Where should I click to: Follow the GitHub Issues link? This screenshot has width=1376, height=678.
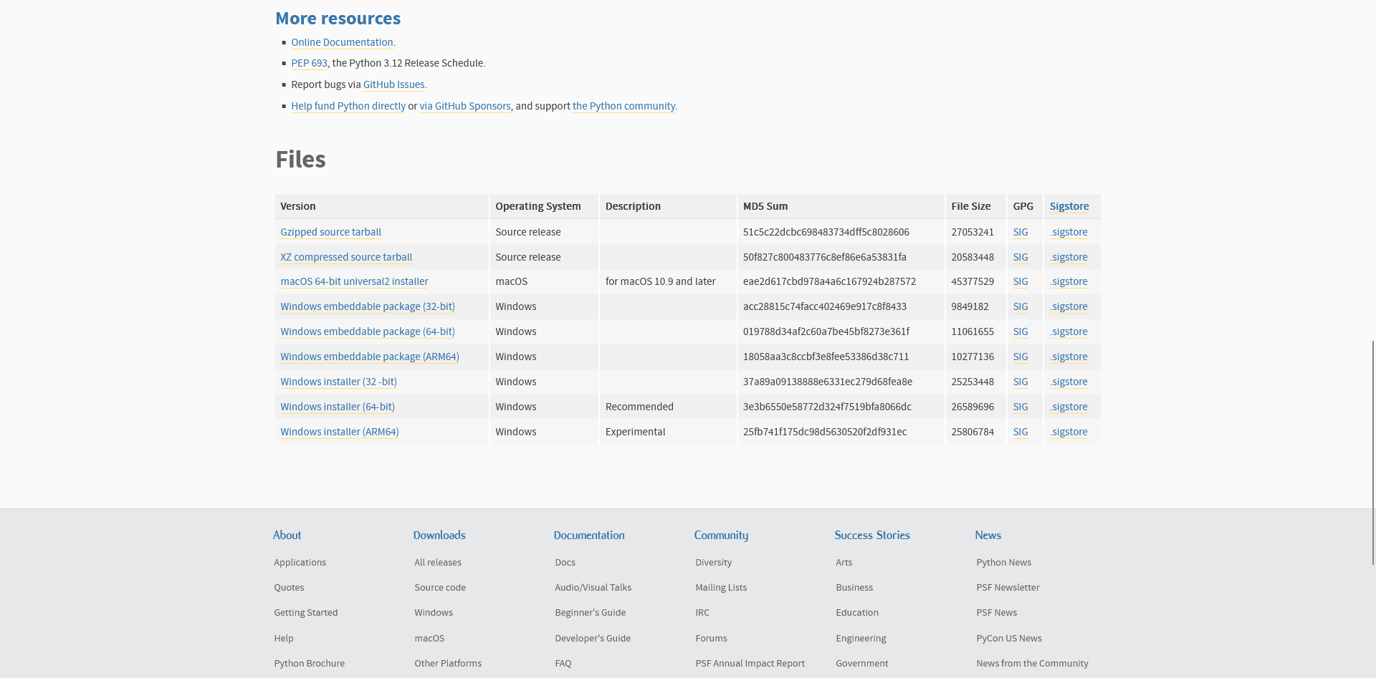pyautogui.click(x=393, y=84)
